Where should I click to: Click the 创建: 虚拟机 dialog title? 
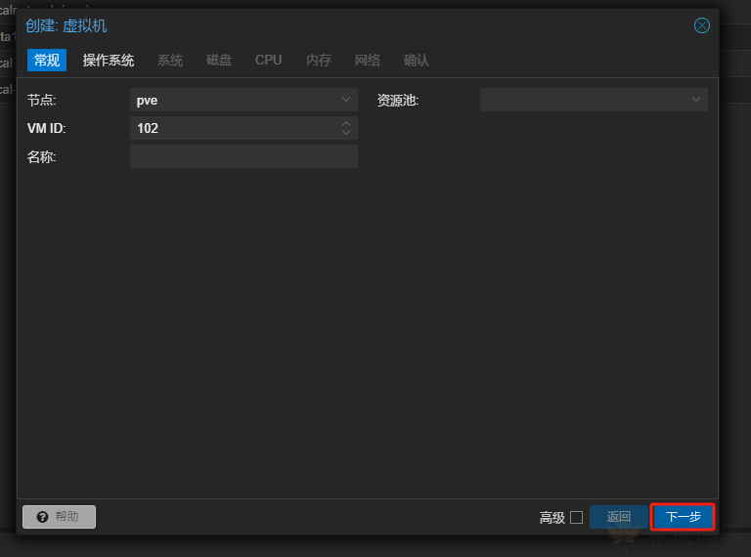point(66,25)
